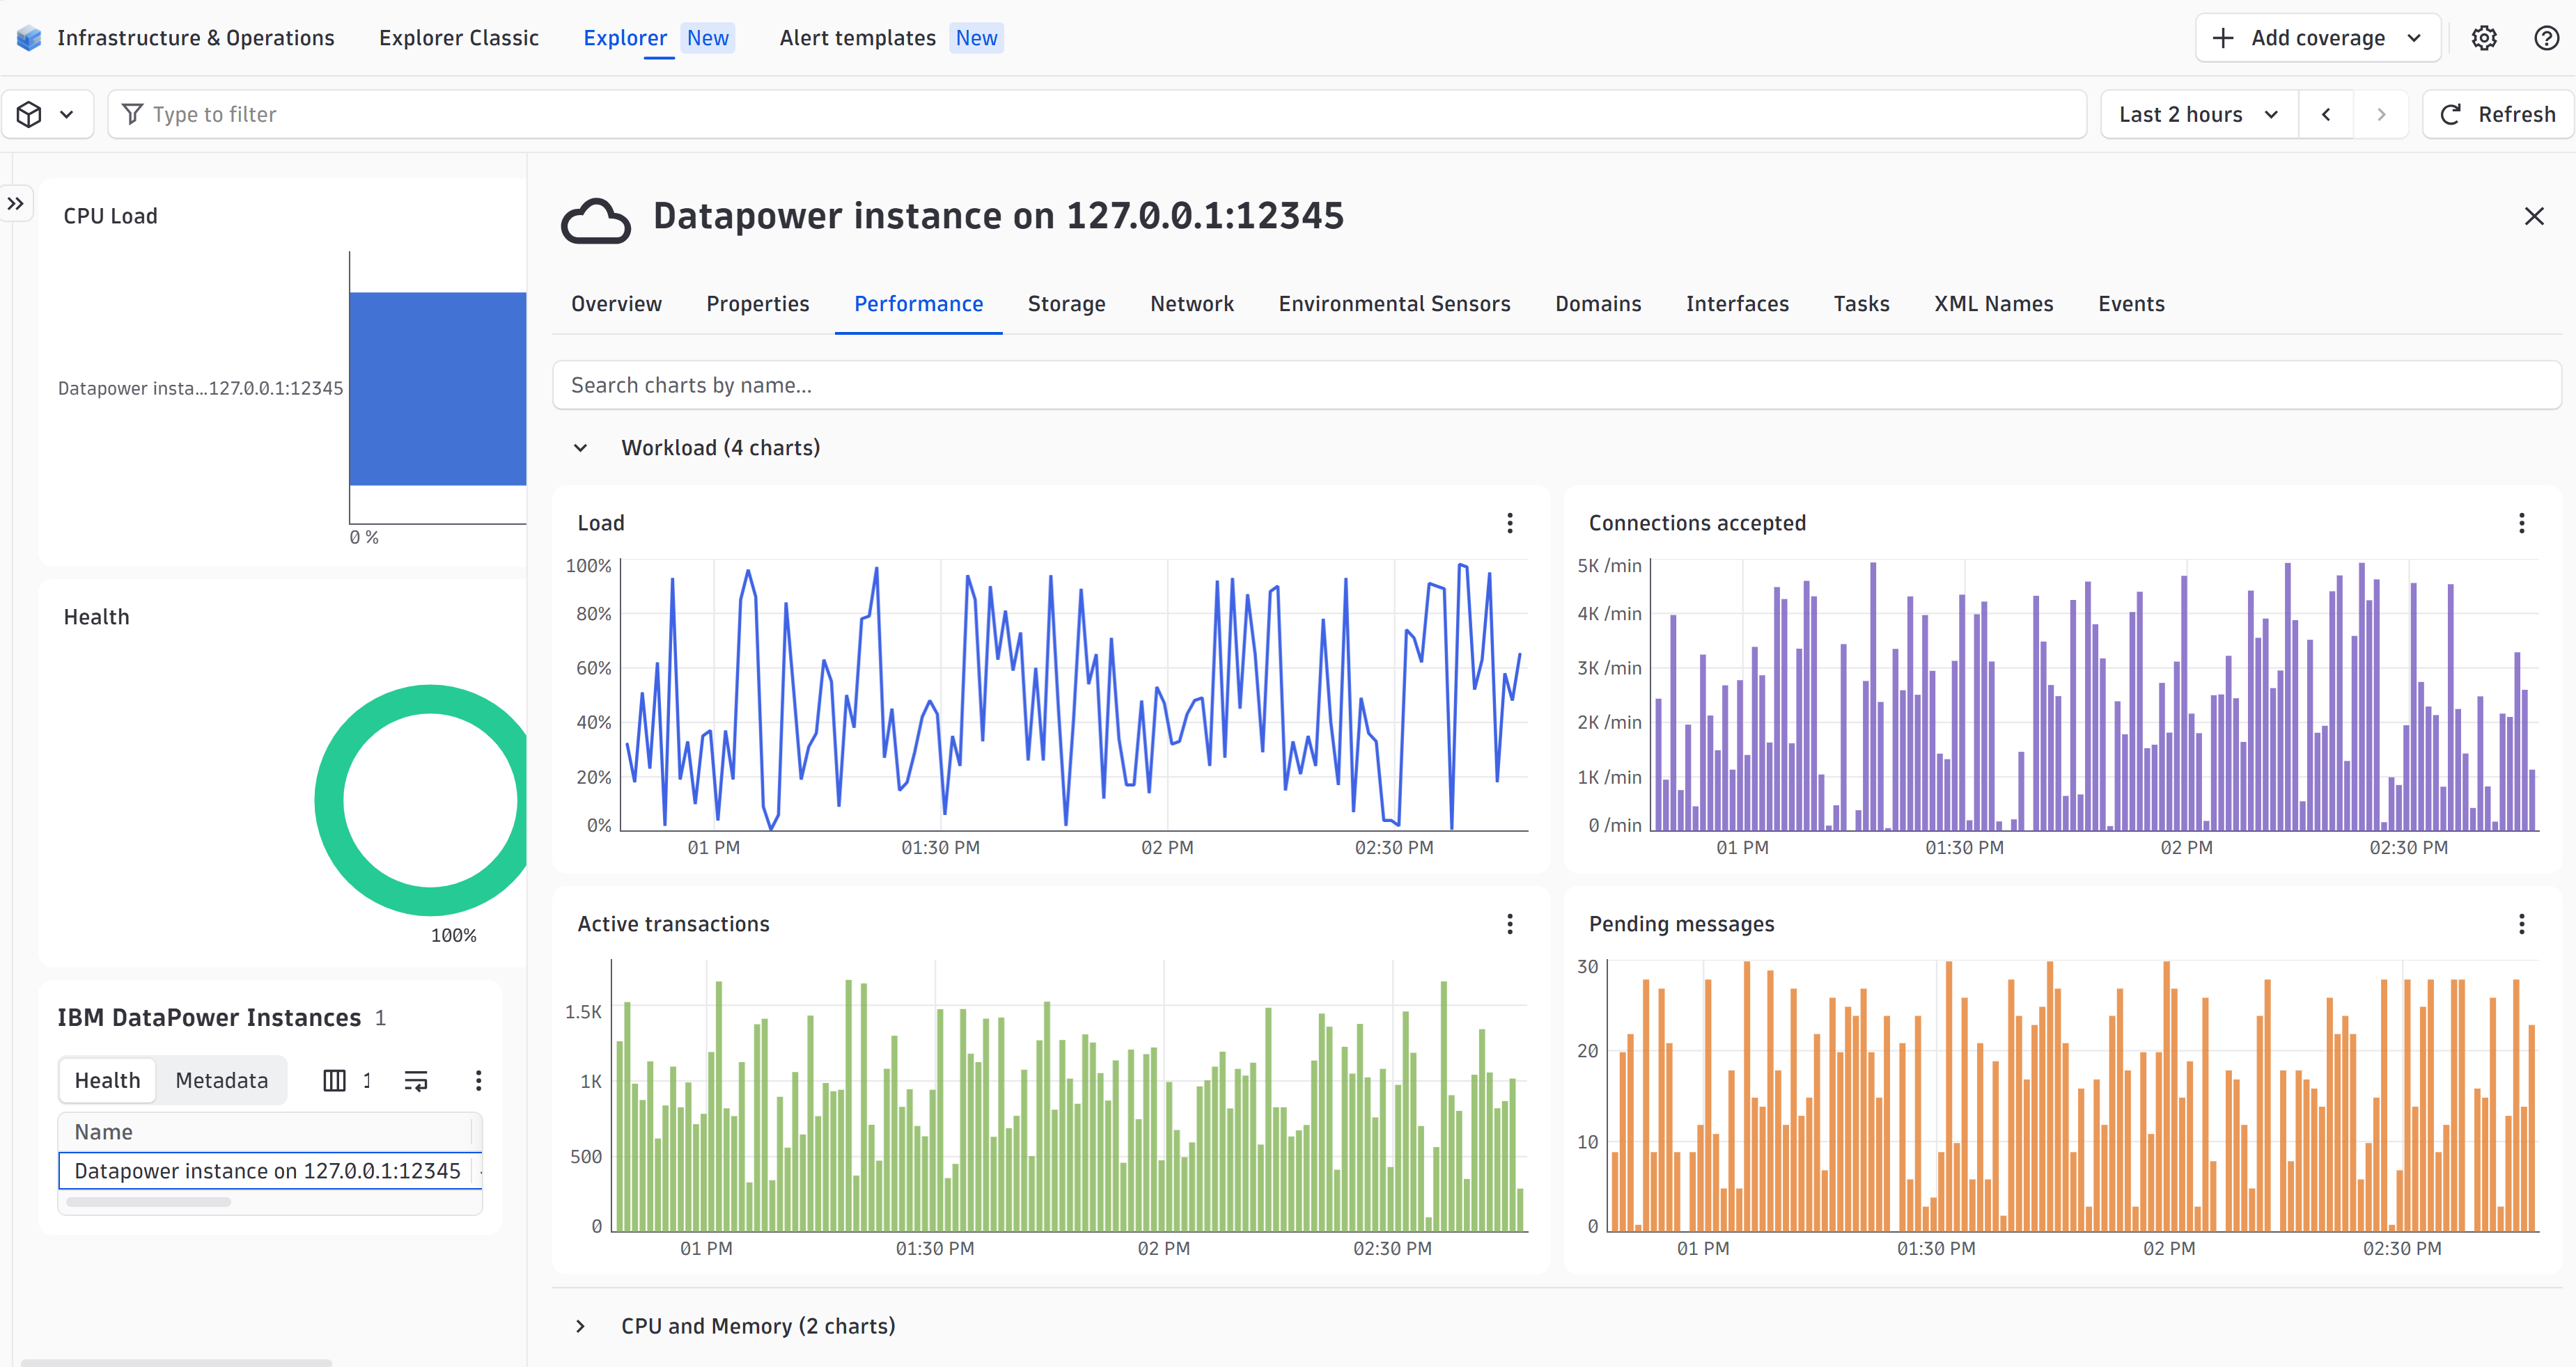Select Datapower instance on 127.0.0.1:12345 table row
Screen dimensions: 2576x1367
pos(270,1170)
